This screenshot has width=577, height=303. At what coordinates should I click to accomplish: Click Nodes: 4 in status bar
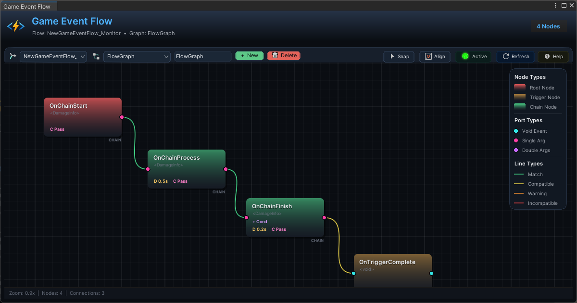(x=52, y=293)
